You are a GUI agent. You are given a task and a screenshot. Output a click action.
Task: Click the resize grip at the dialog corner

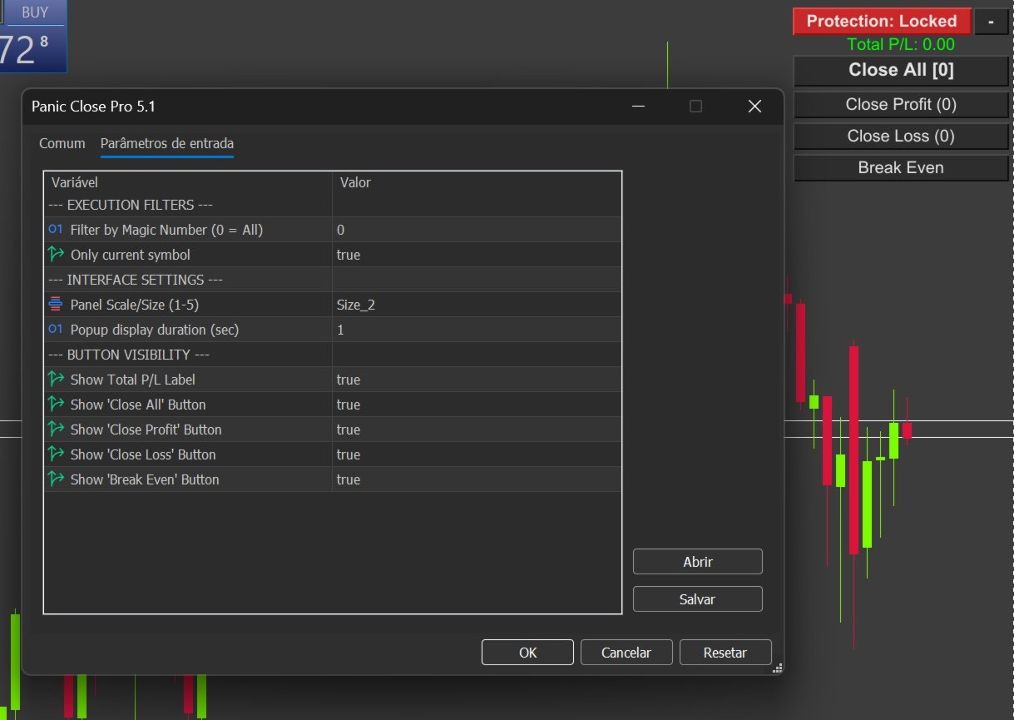pyautogui.click(x=778, y=668)
